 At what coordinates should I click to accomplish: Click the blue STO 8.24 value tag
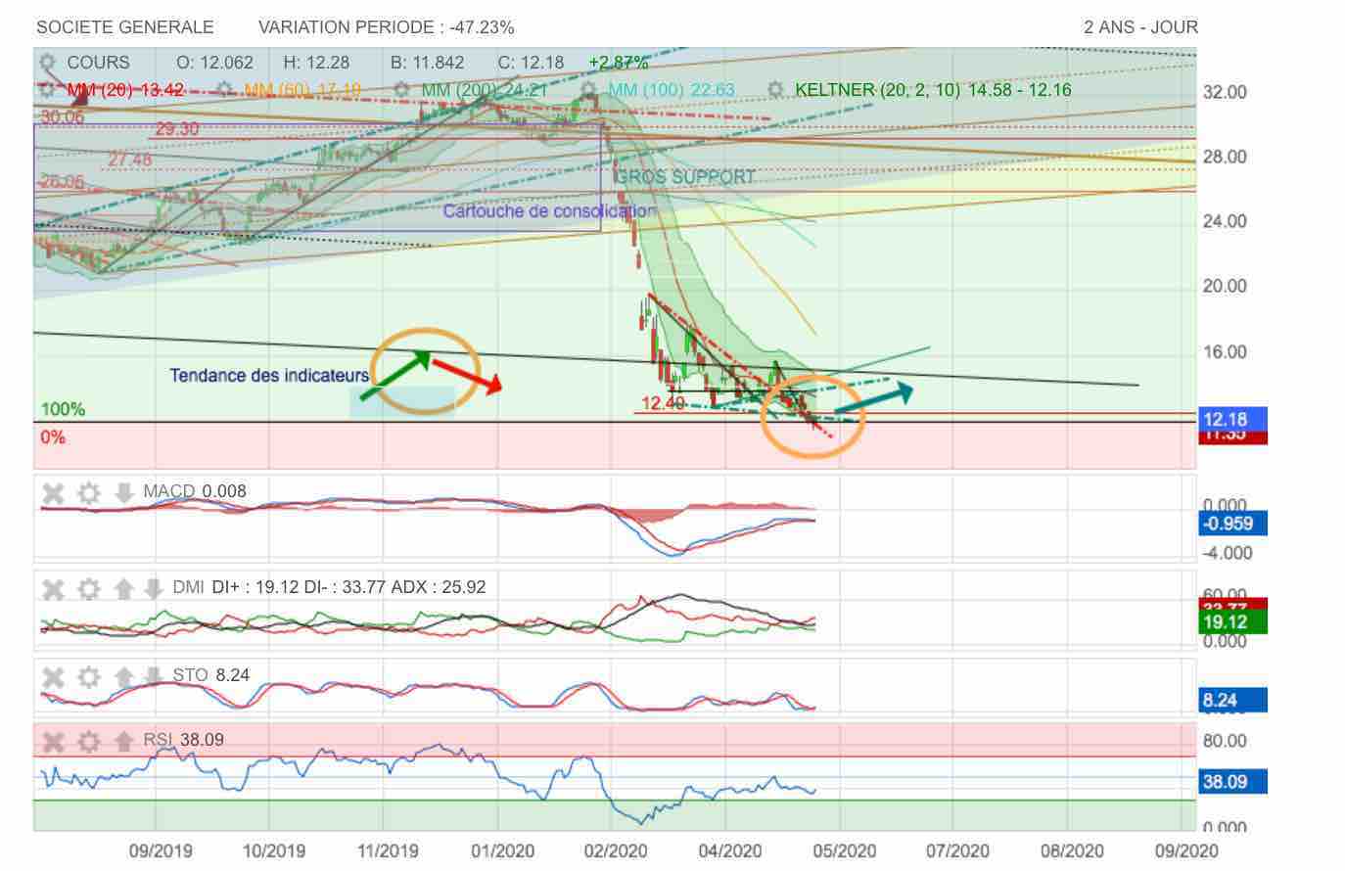tap(1233, 701)
